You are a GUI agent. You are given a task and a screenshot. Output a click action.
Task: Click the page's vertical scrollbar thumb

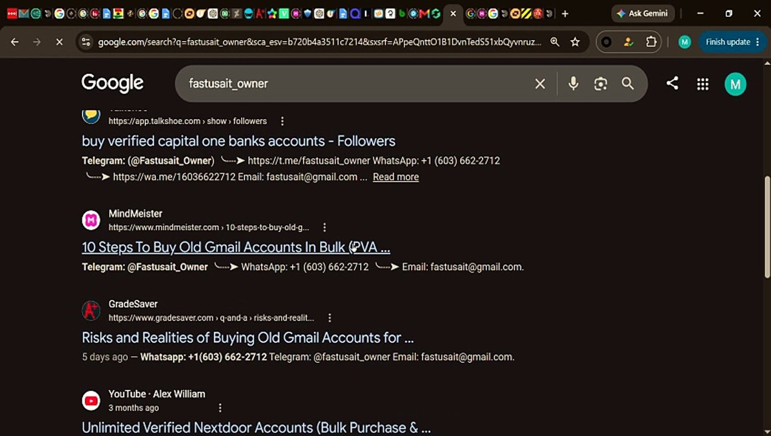point(767,227)
